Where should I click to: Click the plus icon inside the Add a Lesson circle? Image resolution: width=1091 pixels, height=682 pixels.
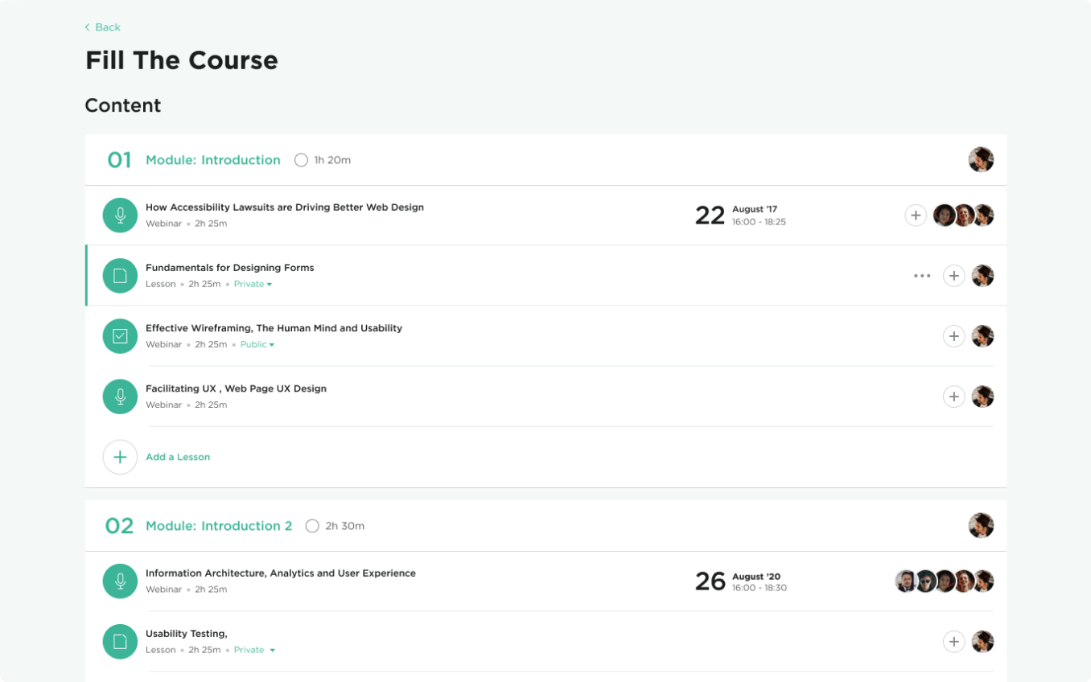coord(120,457)
